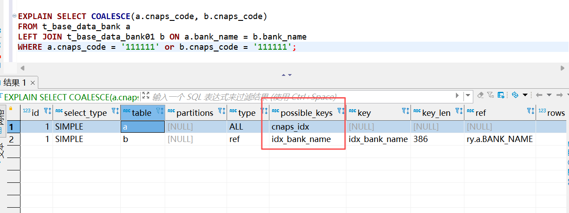Open the custom filter settings funnel icon
The image size is (569, 213).
491,95
